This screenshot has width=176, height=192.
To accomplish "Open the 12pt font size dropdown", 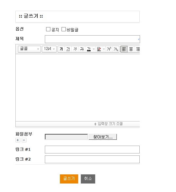I will pos(49,49).
